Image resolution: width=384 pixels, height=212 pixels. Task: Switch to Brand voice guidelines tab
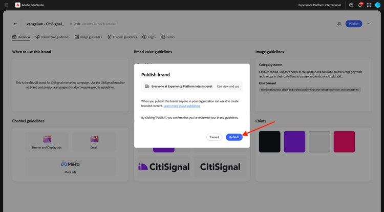[x=52, y=37]
